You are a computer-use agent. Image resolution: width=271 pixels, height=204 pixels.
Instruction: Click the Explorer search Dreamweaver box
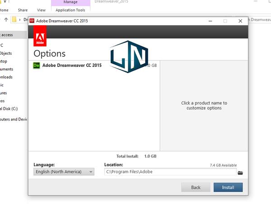pos(260,19)
